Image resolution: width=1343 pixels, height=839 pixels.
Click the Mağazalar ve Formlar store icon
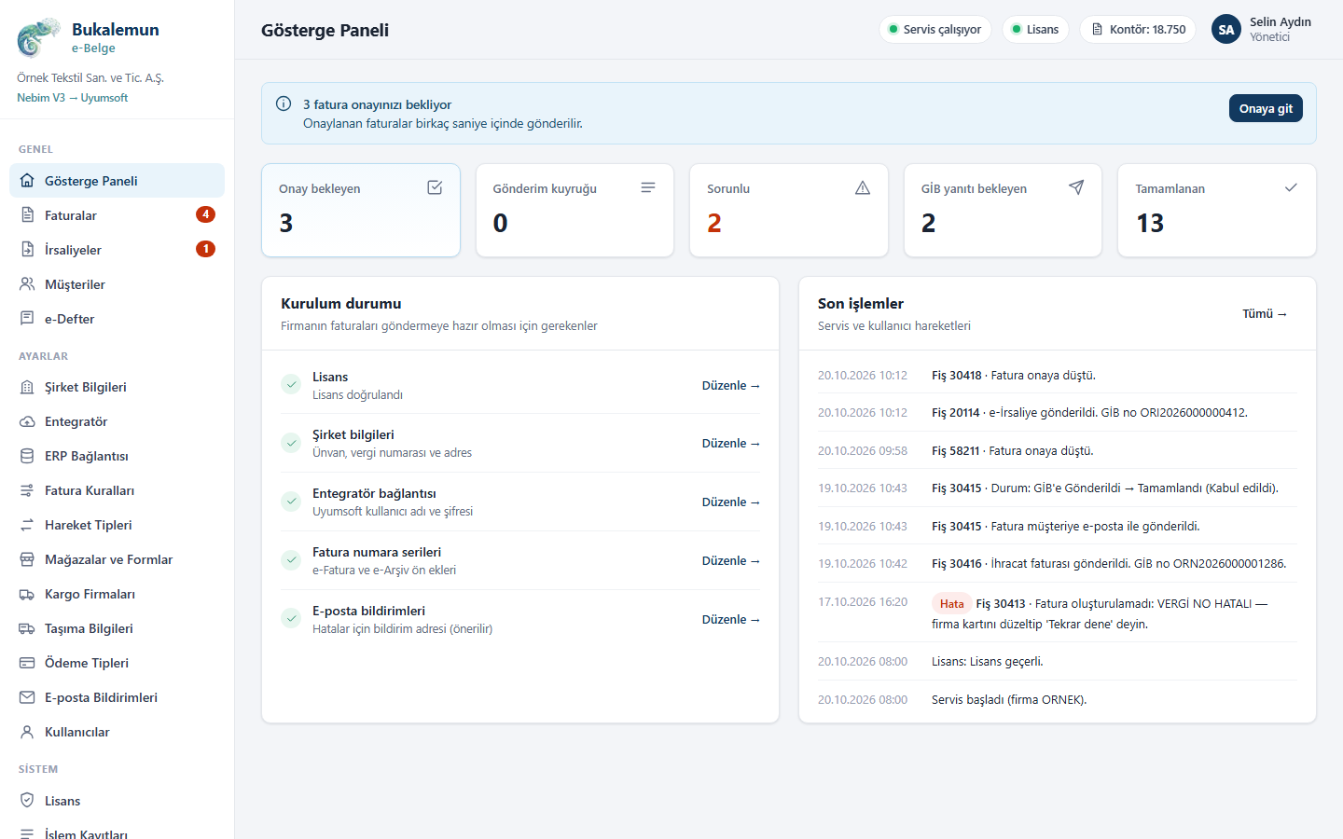[x=27, y=559]
